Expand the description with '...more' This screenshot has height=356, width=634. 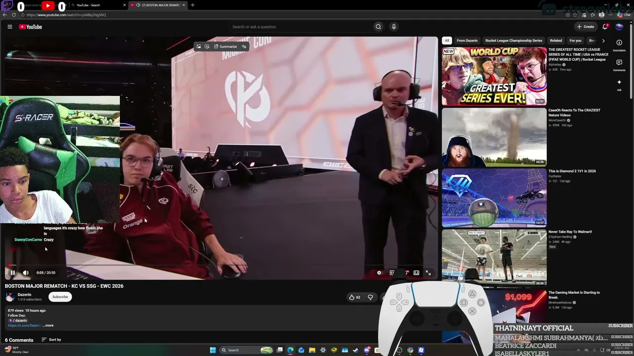point(48,325)
